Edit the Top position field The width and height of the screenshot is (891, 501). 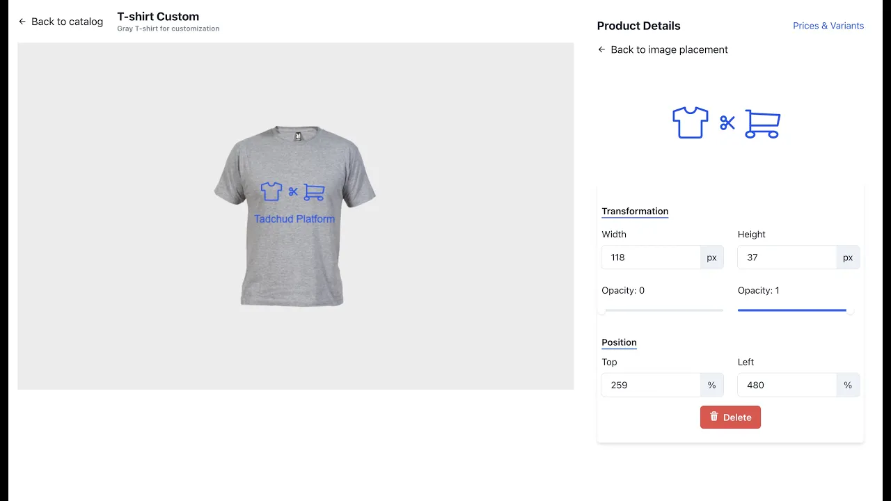tap(651, 385)
